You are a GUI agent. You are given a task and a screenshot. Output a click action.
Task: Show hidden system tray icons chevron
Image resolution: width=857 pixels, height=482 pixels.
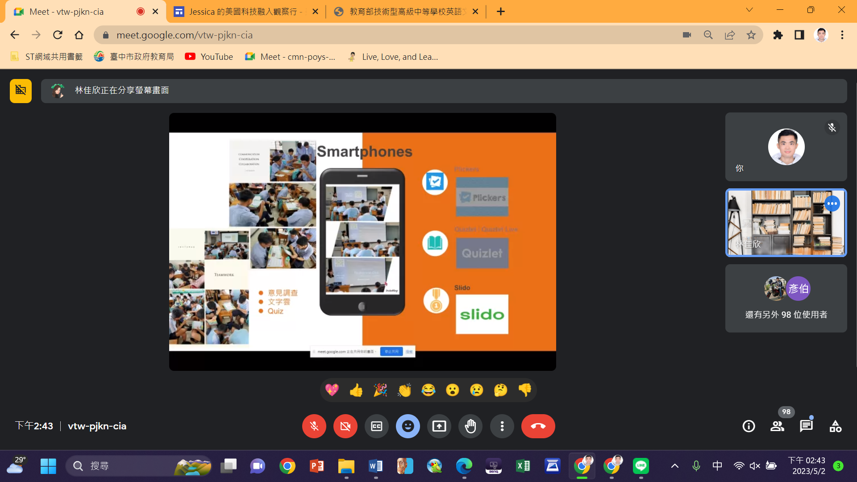click(x=675, y=466)
